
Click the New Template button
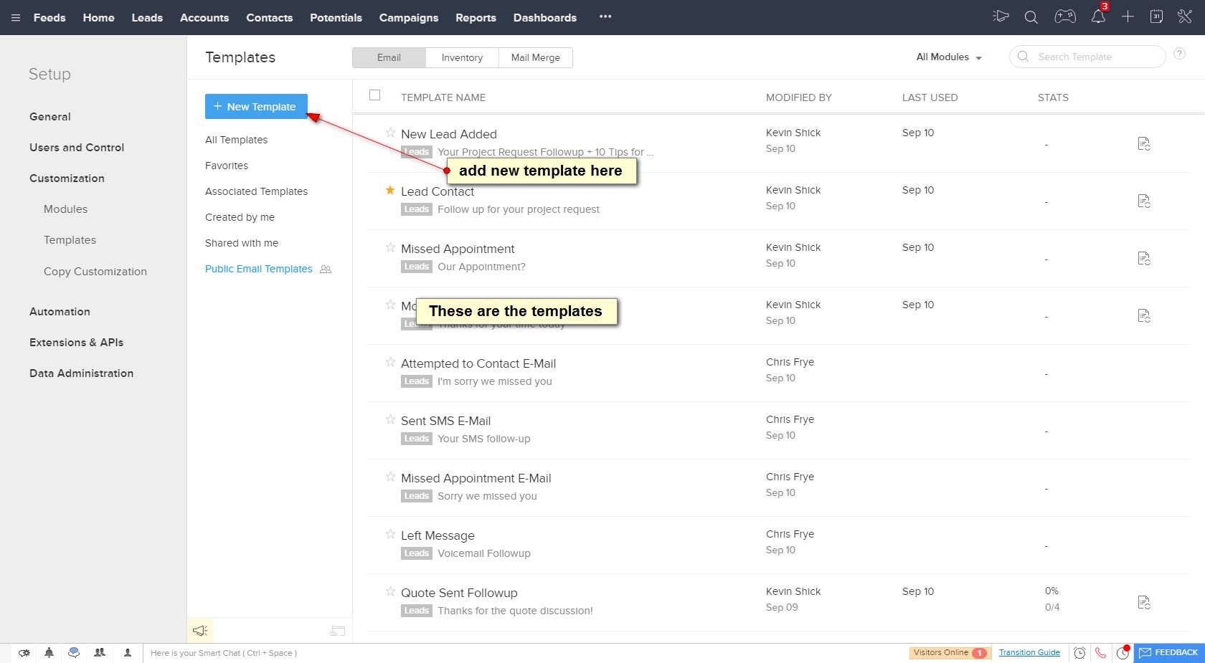pyautogui.click(x=256, y=107)
